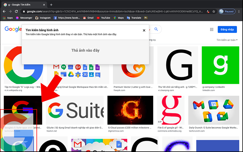Click 'GSuite | Sử dụng Email doanh nghiệp' caption
243x152 pixels.
click(75, 128)
